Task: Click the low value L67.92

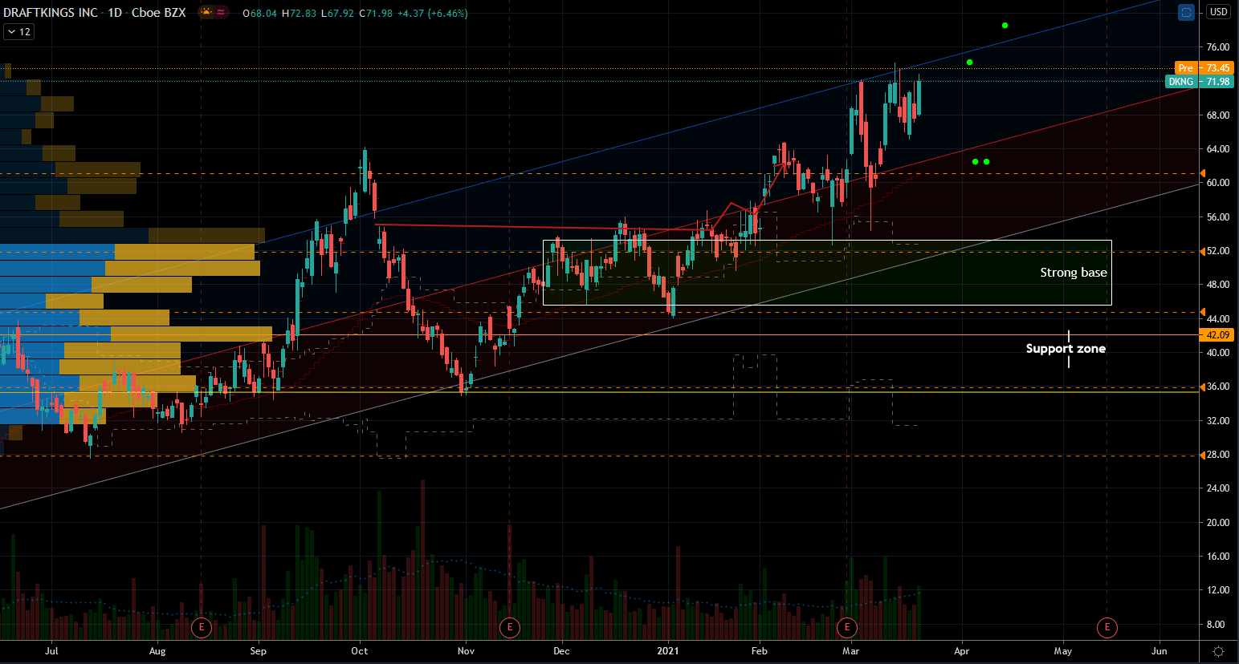Action: pos(337,13)
